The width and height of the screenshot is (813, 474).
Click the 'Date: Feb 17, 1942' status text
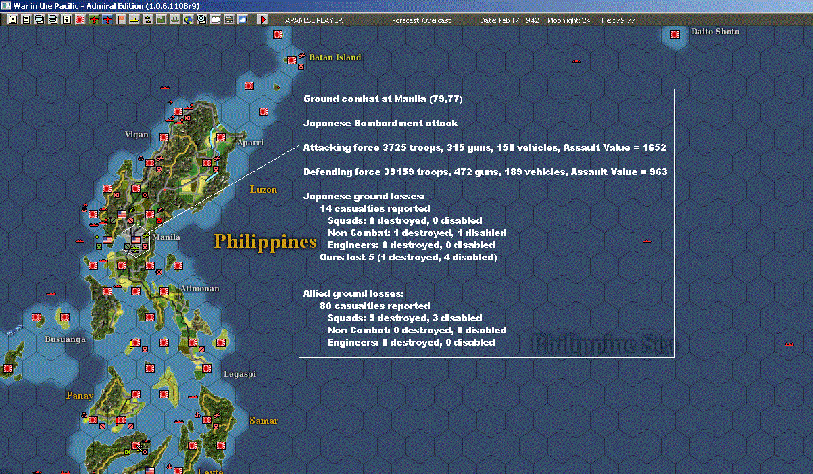pyautogui.click(x=509, y=20)
